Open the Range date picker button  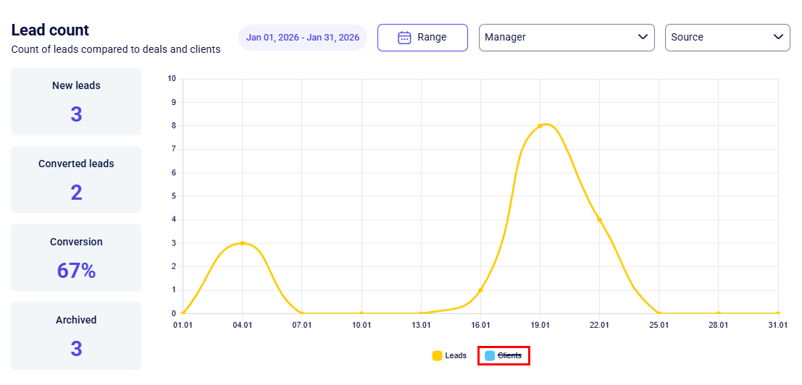point(422,38)
